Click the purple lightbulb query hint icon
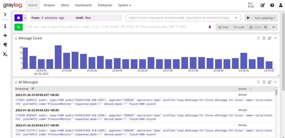The image size is (285, 138). 210,27
